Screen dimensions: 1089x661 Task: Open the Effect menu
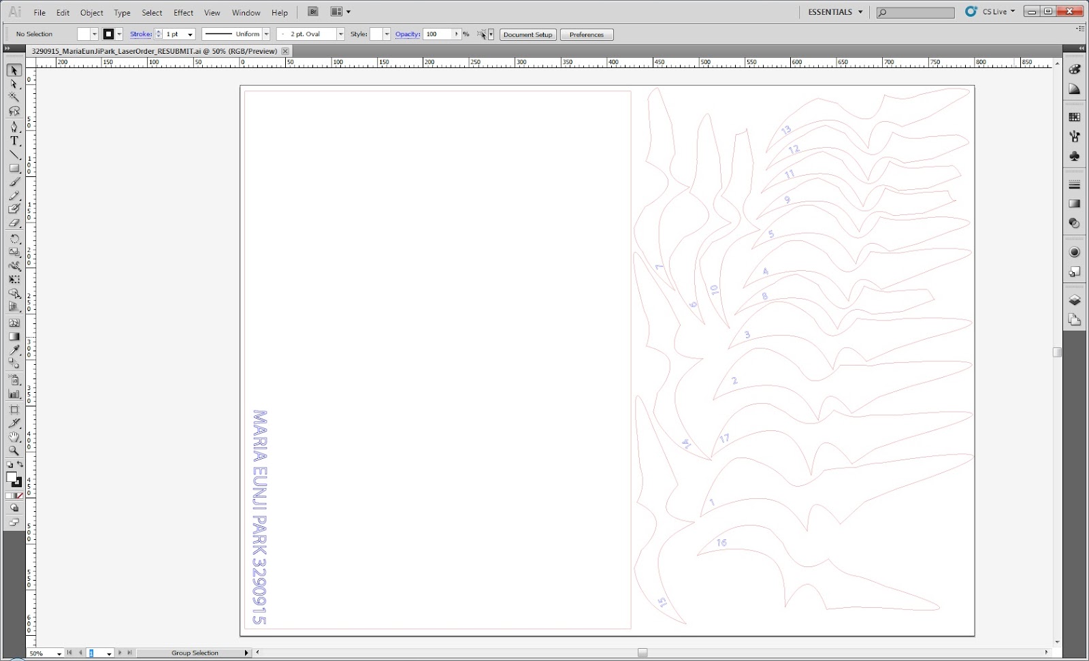point(183,12)
